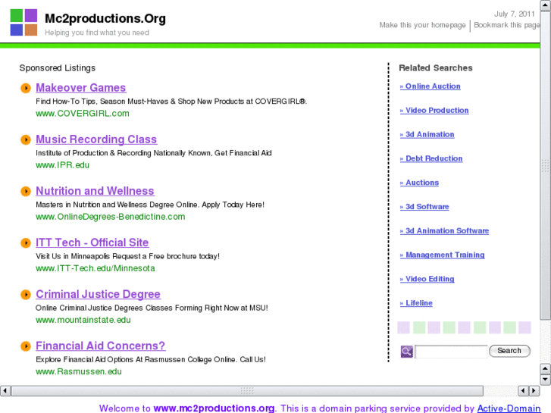Screen dimensions: 551x413
Task: Click the Related Searches heading
Action: (x=436, y=68)
